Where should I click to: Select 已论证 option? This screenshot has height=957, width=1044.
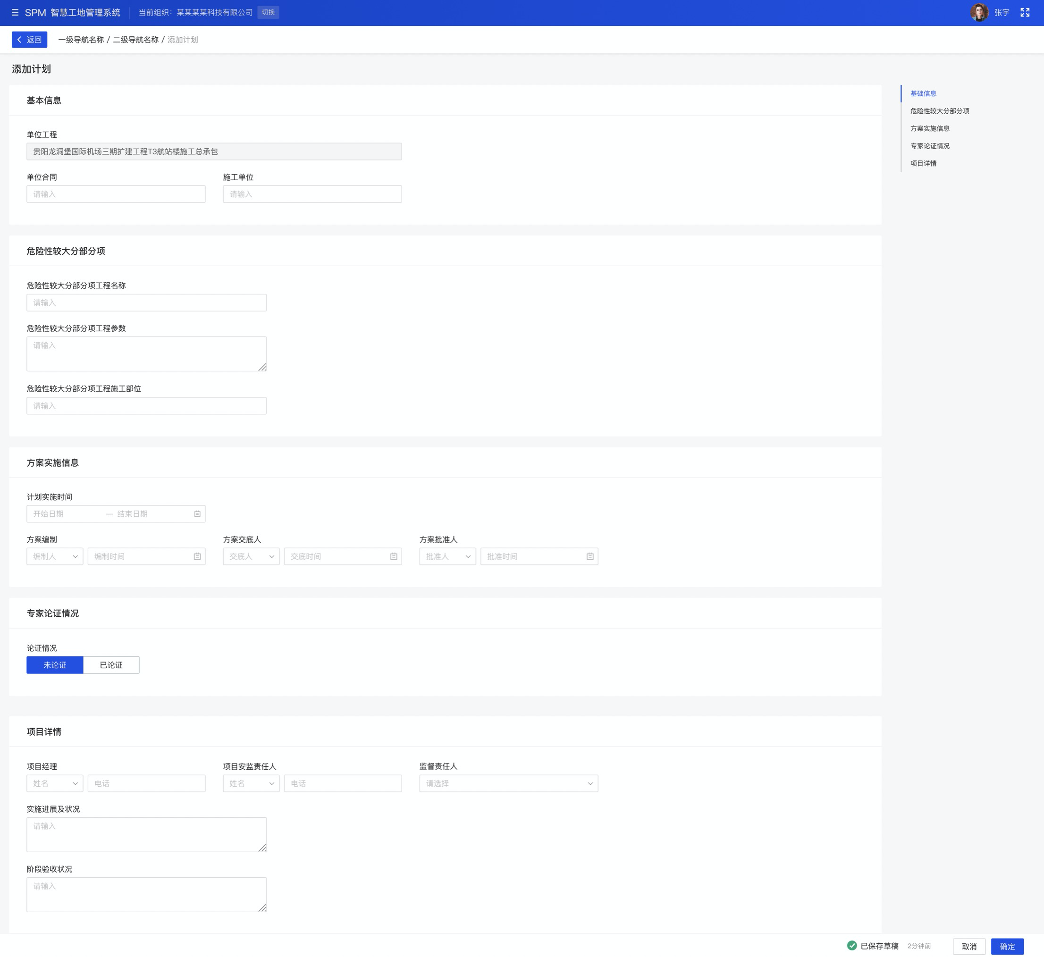(x=111, y=665)
